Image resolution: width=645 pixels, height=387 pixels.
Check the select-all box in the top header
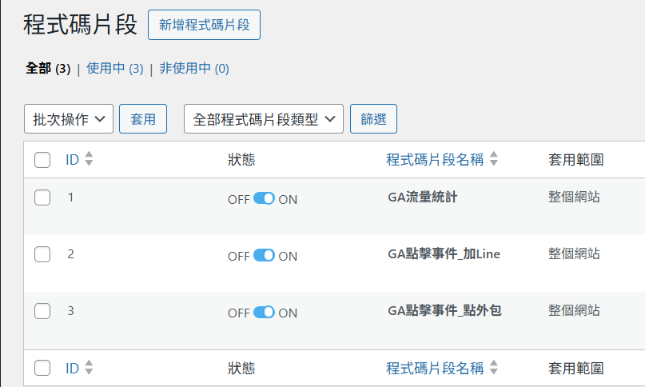coord(43,160)
